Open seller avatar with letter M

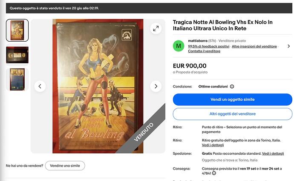[179, 46]
